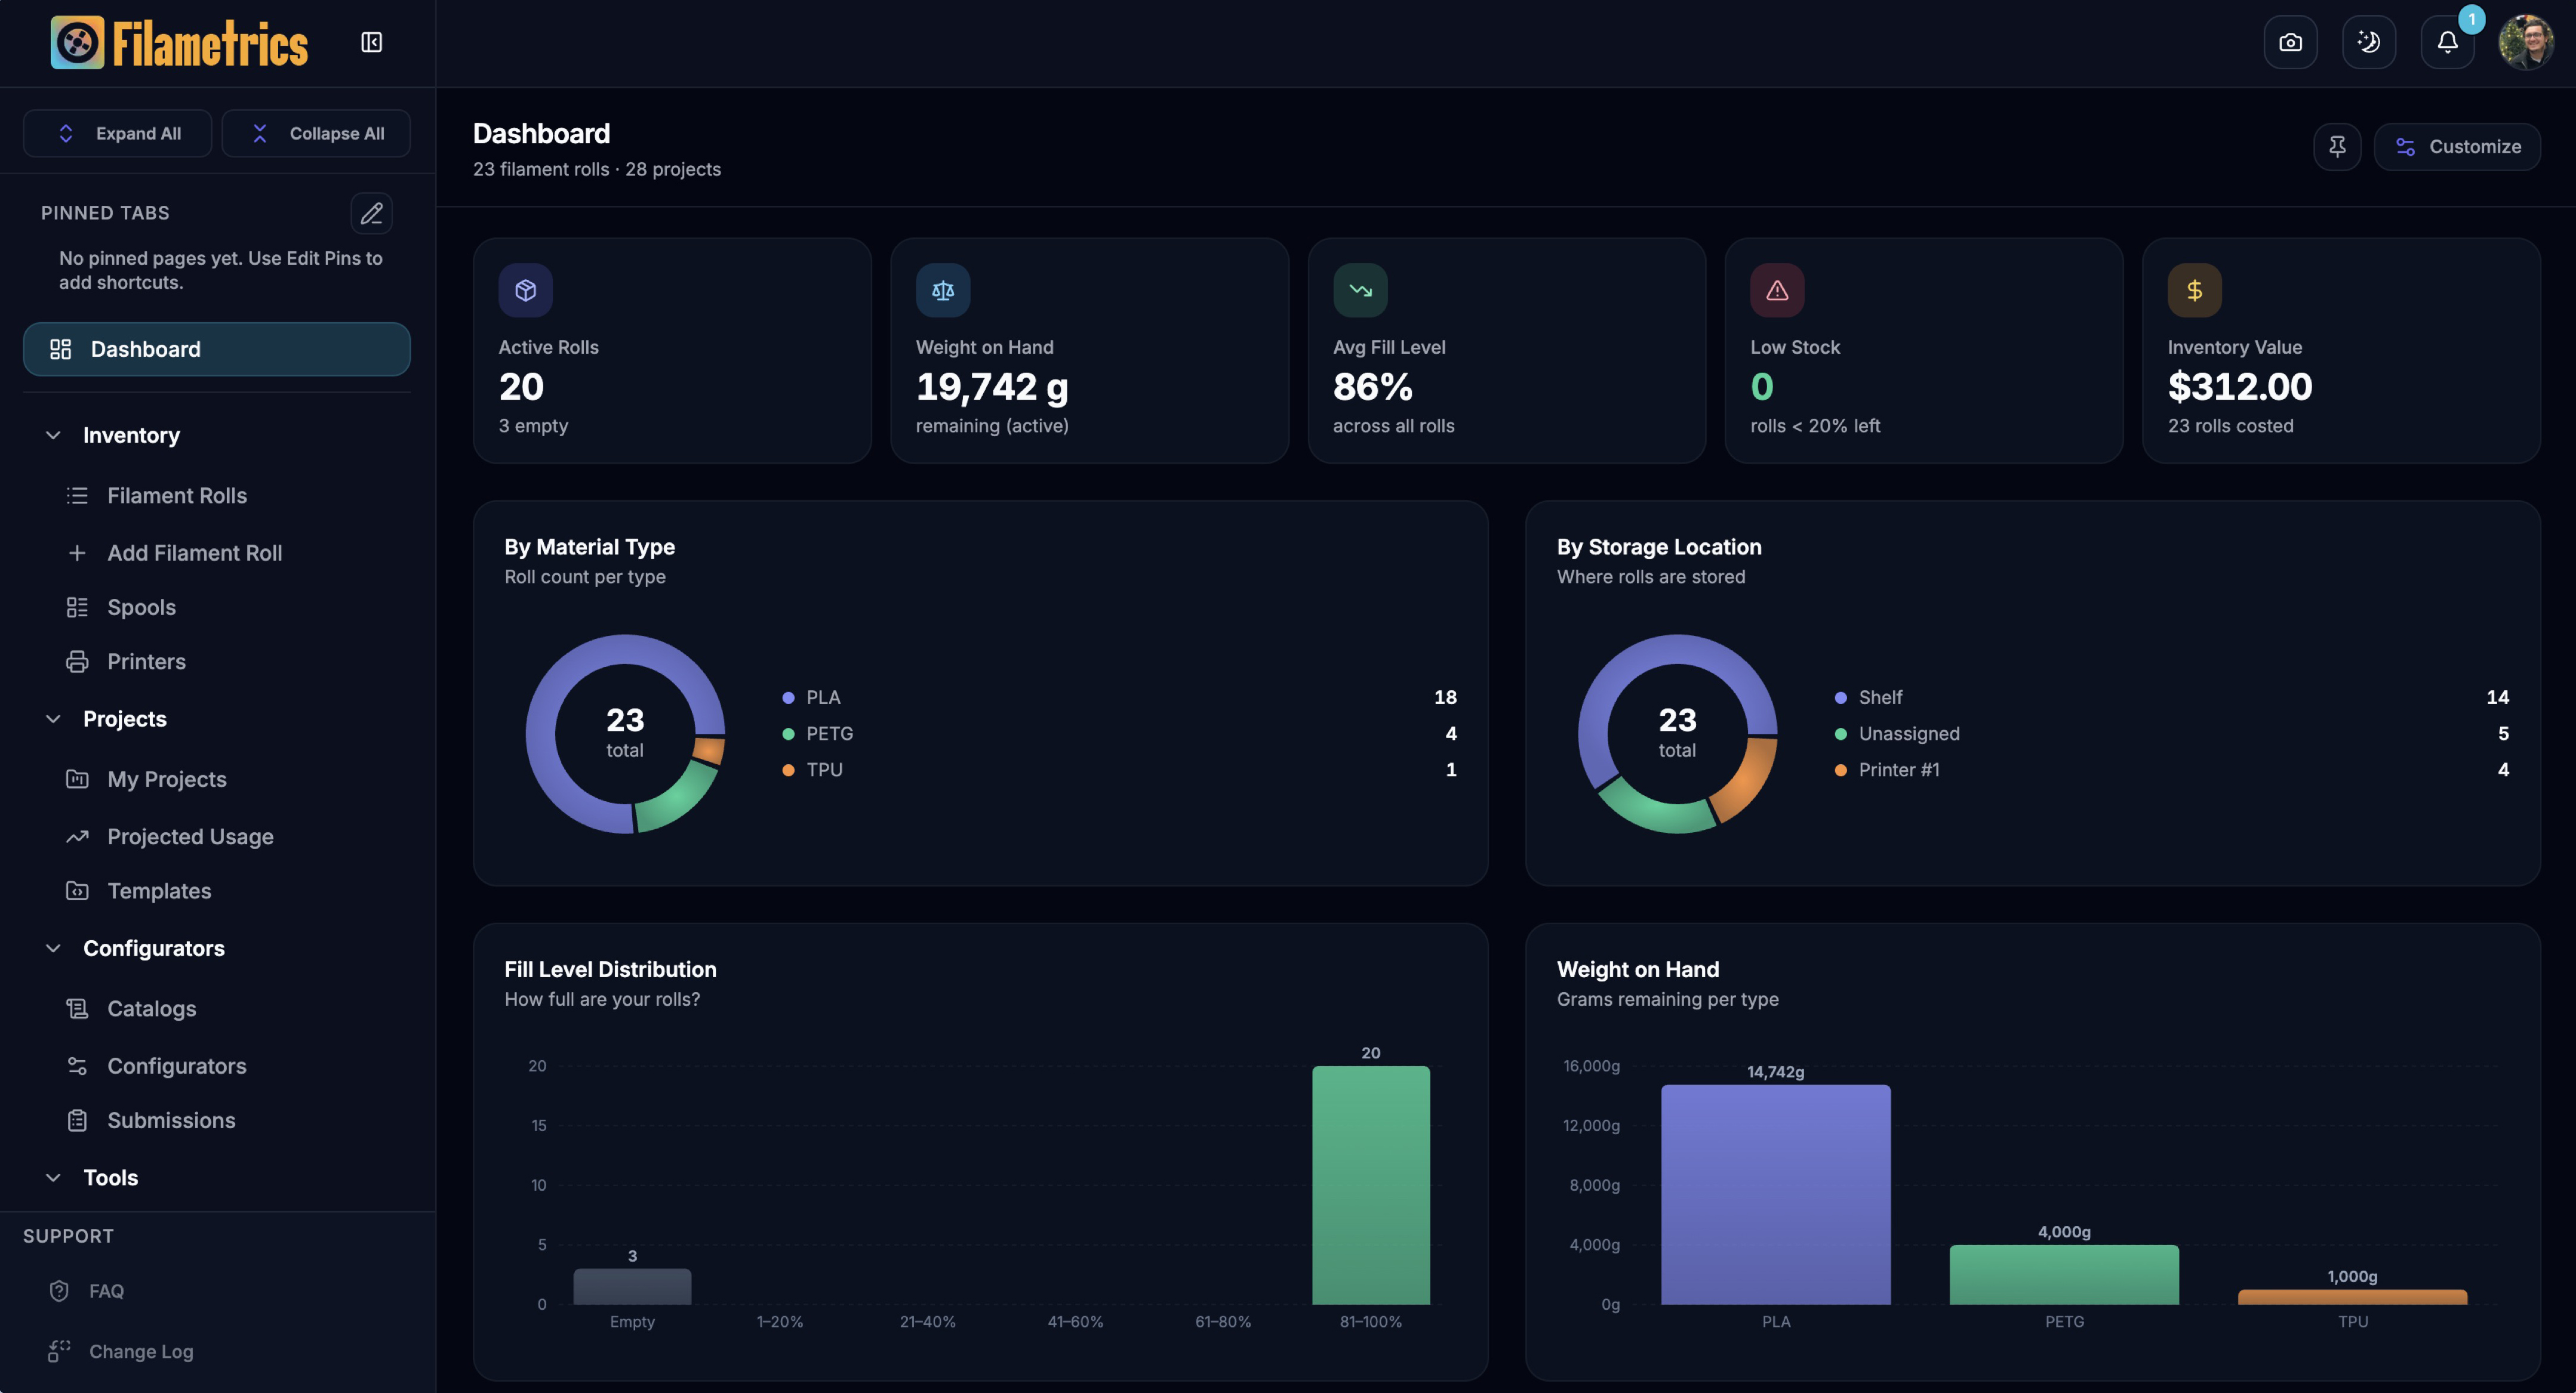Open the Dashboard nav item
This screenshot has height=1393, width=2576.
(216, 349)
